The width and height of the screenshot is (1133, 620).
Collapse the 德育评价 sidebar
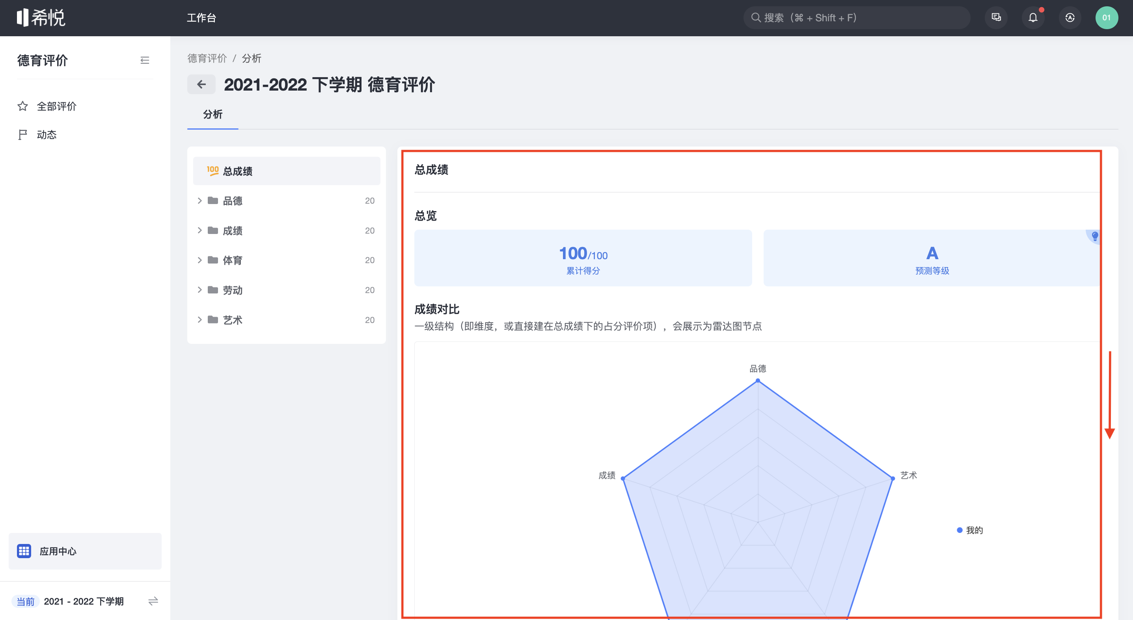click(145, 60)
